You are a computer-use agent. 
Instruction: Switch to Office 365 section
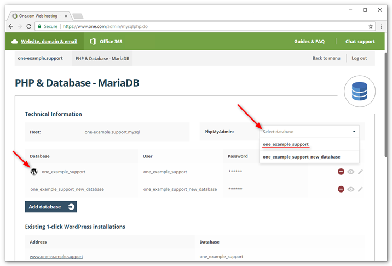[x=111, y=42]
